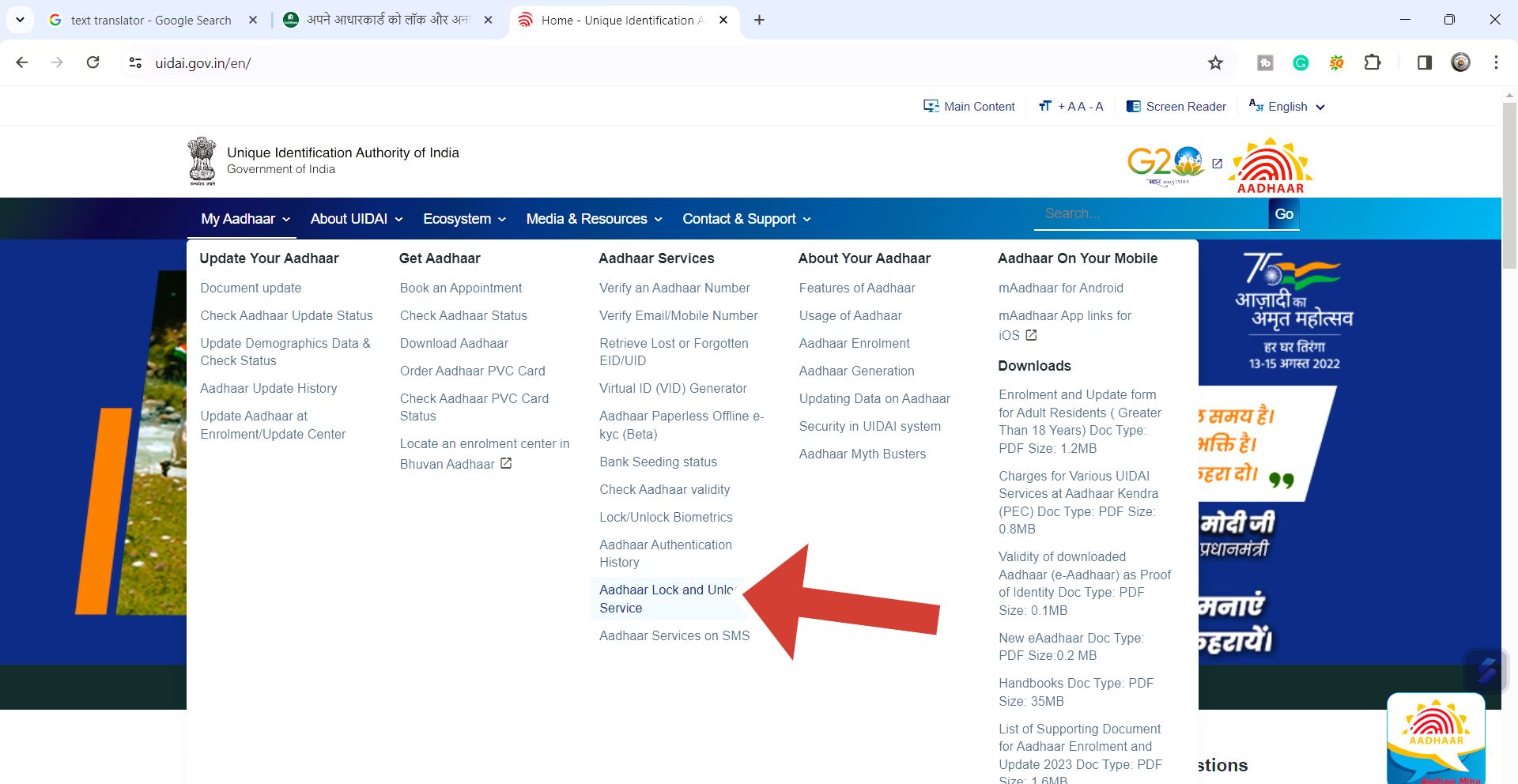Expand the My Aadhaar menu
The image size is (1518, 784).
(x=245, y=219)
